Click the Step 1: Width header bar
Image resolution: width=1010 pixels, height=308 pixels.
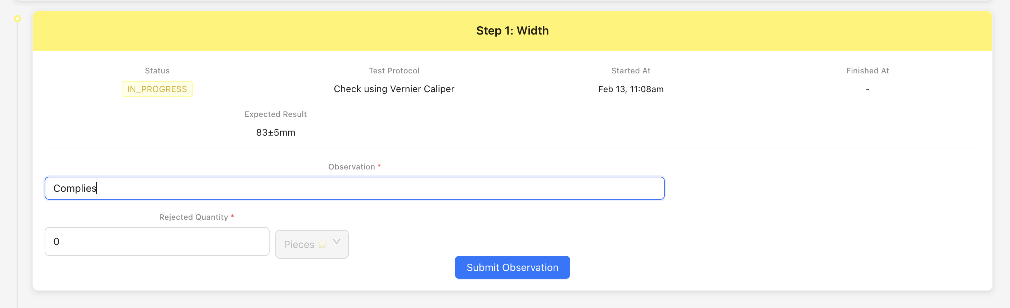(512, 31)
